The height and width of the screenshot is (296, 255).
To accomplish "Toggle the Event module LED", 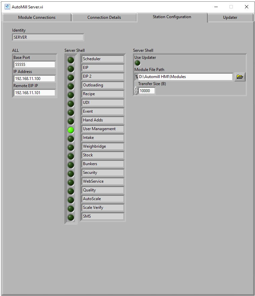I will [x=71, y=113].
